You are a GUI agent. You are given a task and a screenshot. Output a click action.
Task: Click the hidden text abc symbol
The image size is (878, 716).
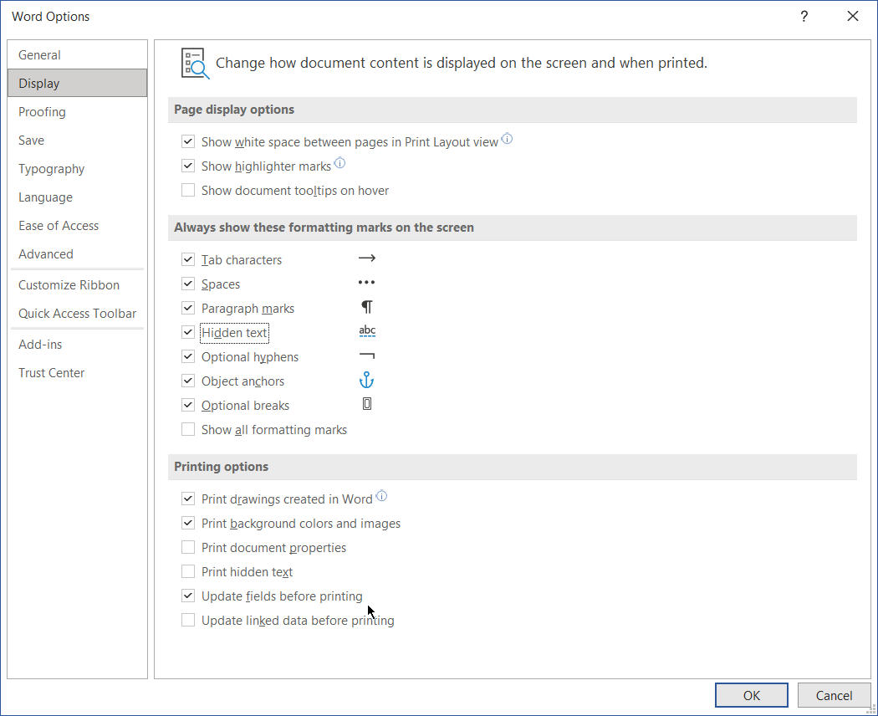click(x=367, y=332)
